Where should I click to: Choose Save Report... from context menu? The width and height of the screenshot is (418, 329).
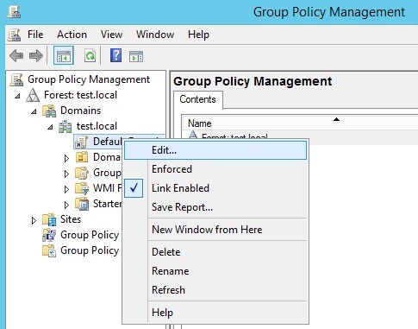(x=215, y=207)
